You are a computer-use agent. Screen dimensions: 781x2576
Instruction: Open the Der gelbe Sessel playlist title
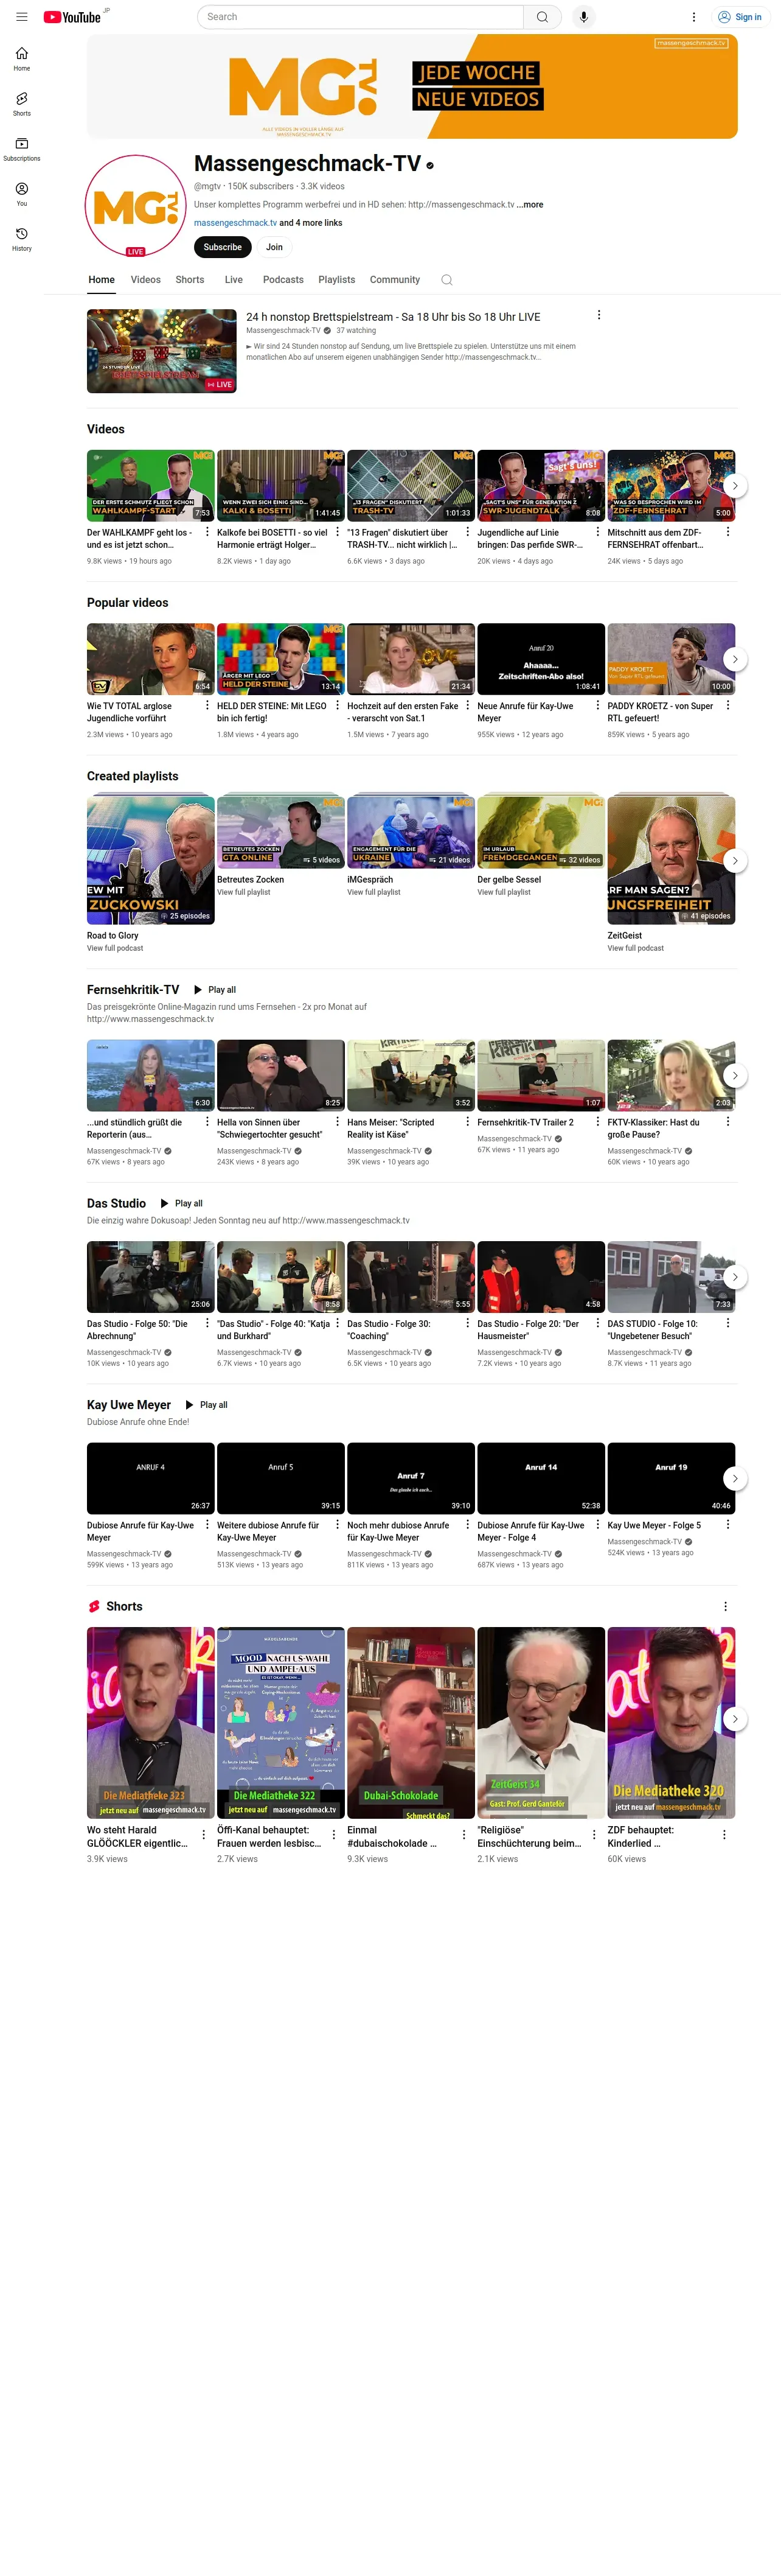click(x=509, y=880)
